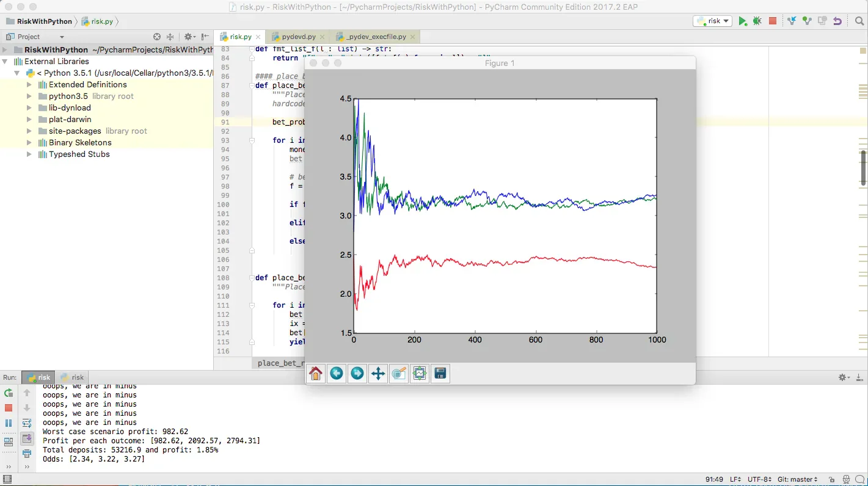Toggle the pan axes tool in Figure 1
Screen dimensions: 868x486
[x=378, y=373]
